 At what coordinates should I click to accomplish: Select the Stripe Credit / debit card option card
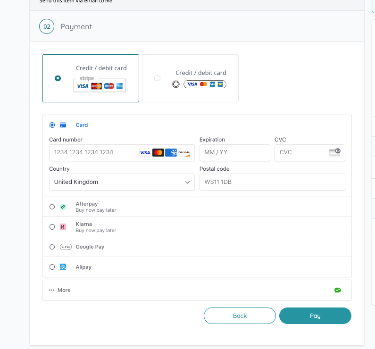[91, 78]
